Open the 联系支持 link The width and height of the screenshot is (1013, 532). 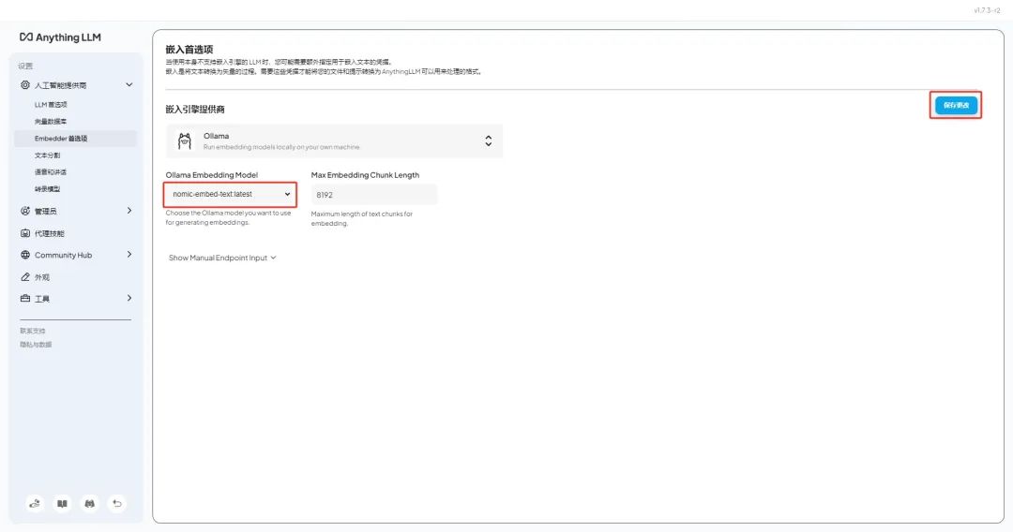point(32,331)
